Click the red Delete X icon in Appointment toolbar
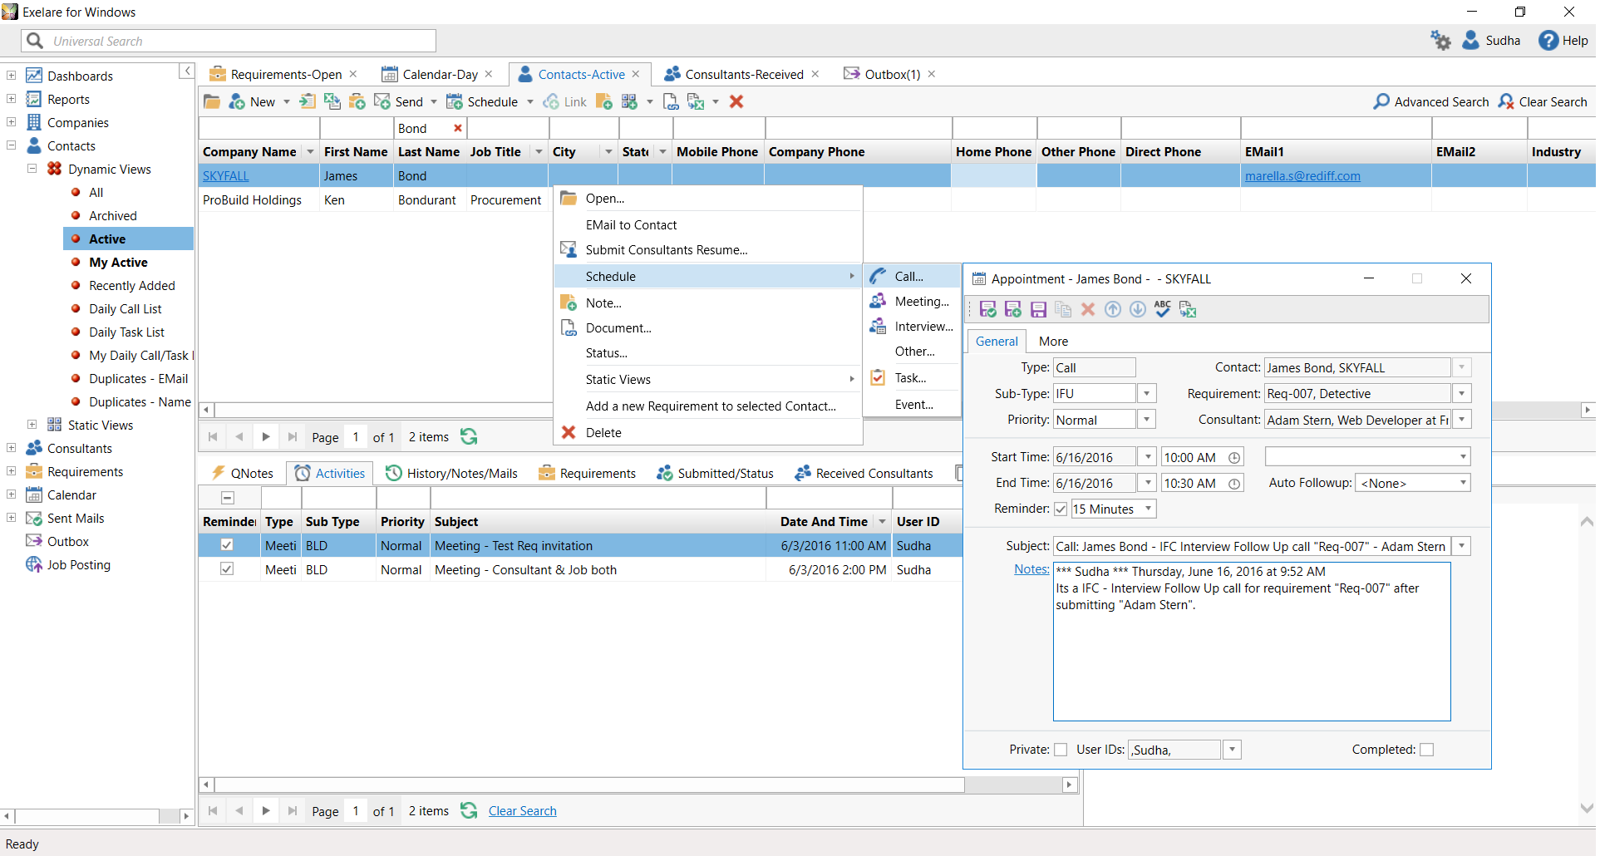The image size is (1600, 856). (x=1088, y=309)
